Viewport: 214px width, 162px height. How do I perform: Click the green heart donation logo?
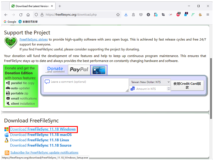(11, 42)
